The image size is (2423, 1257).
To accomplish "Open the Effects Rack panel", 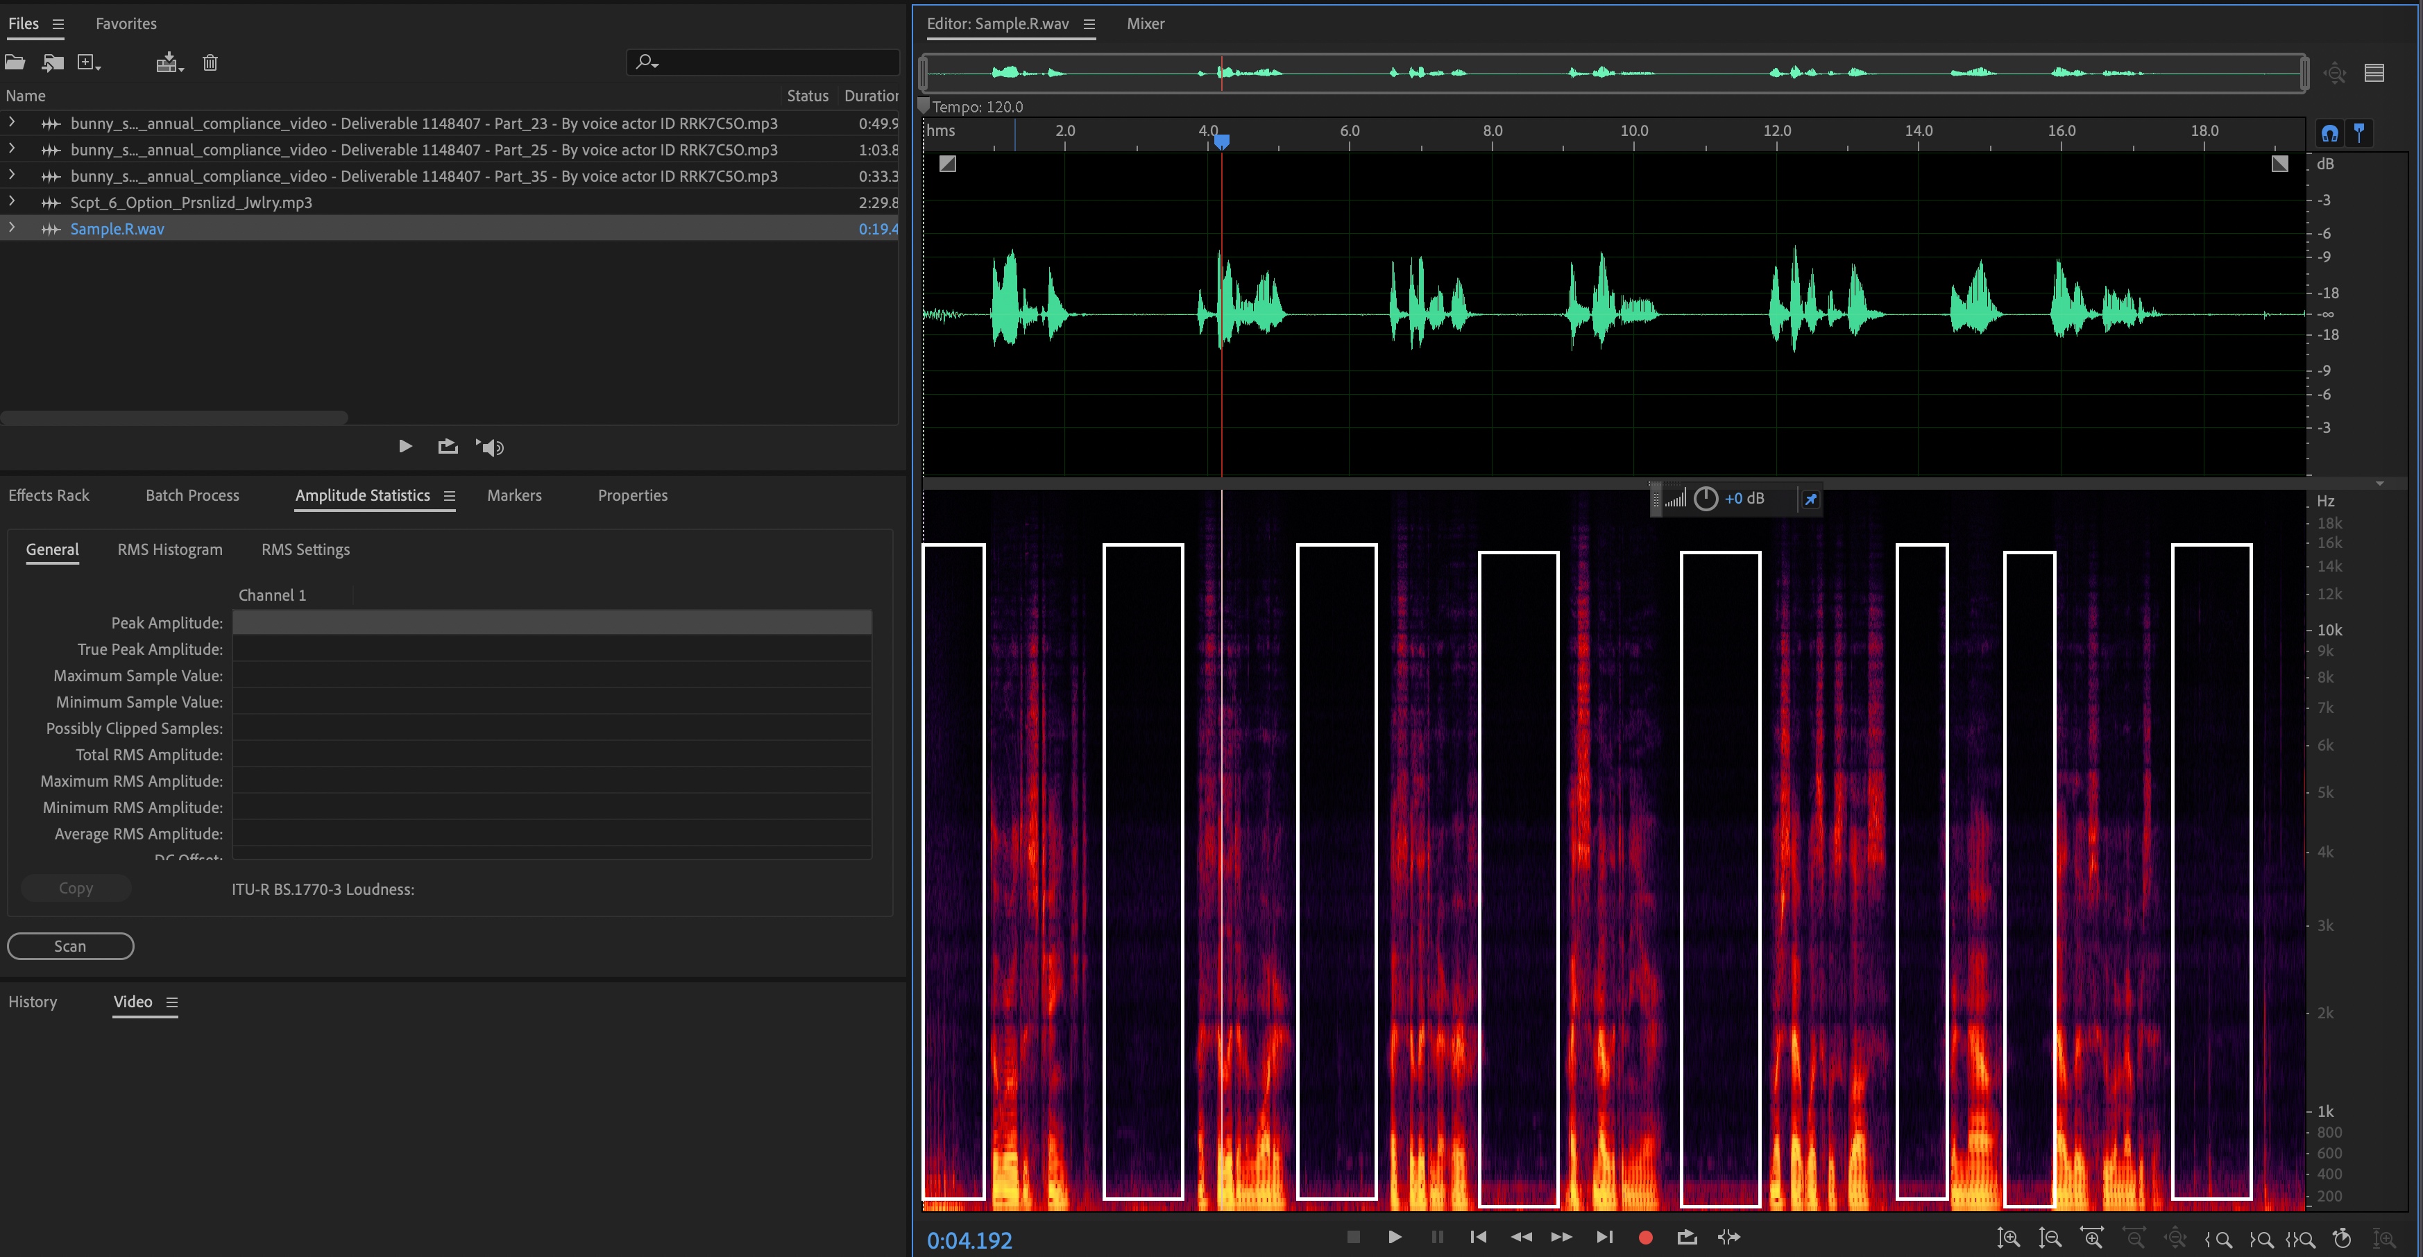I will click(x=49, y=495).
